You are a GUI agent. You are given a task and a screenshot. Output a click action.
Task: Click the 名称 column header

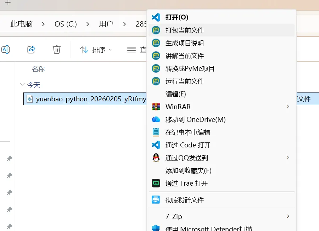pos(38,69)
